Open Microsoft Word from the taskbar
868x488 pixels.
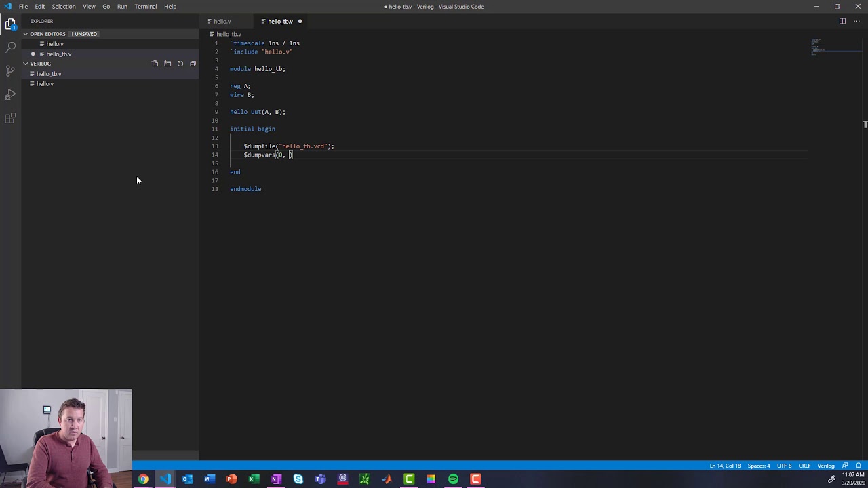(210, 479)
